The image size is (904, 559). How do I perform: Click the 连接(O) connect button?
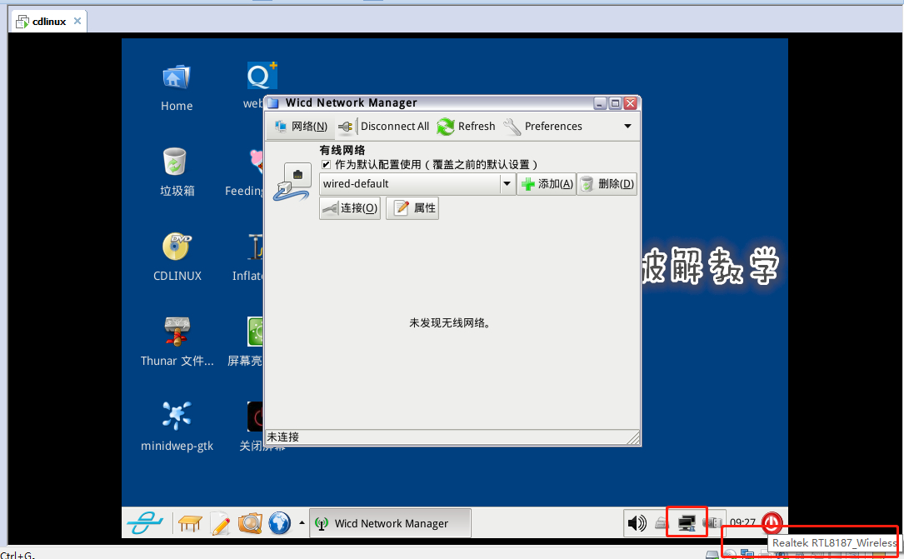350,208
